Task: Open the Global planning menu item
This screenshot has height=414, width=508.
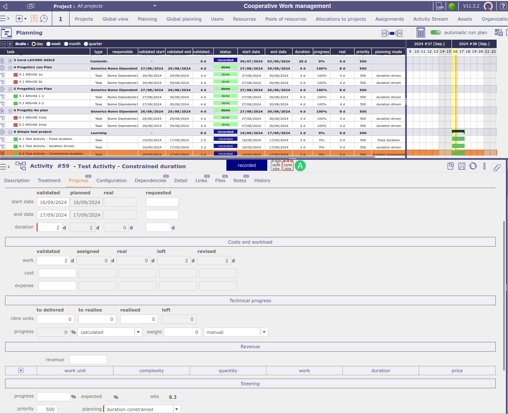Action: [184, 19]
